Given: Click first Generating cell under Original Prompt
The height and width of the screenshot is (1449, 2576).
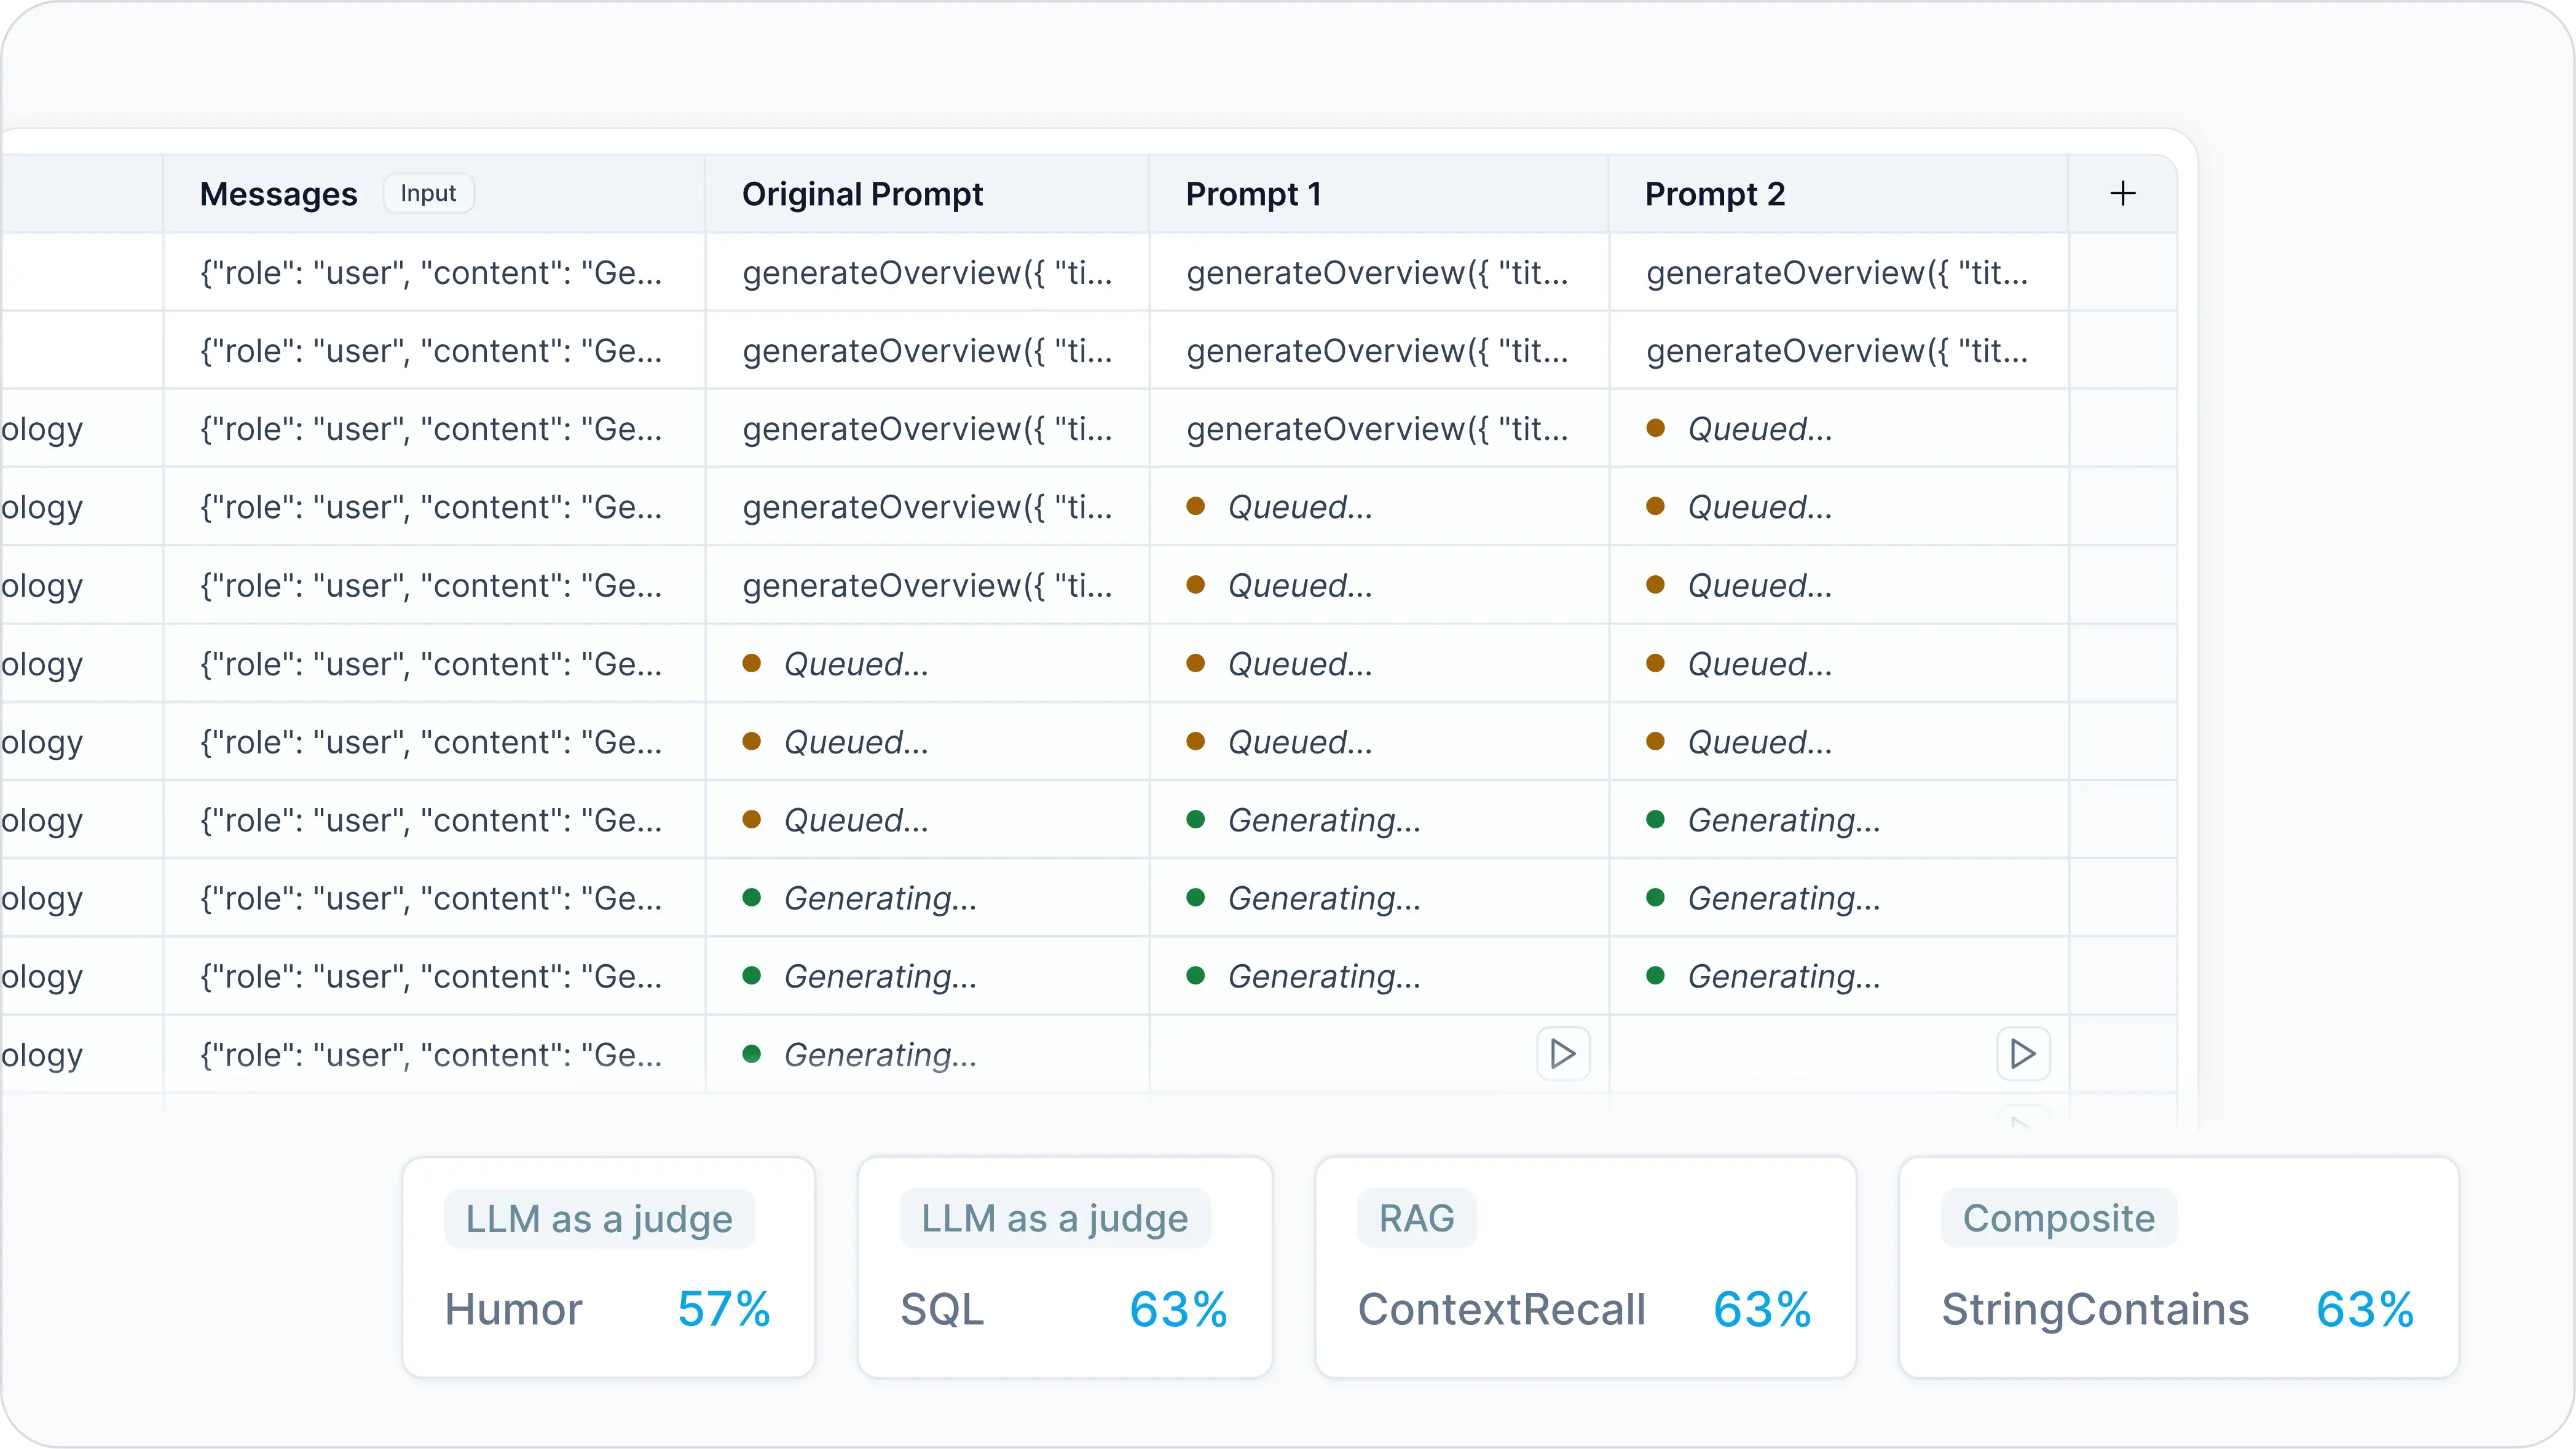Looking at the screenshot, I should [x=879, y=898].
